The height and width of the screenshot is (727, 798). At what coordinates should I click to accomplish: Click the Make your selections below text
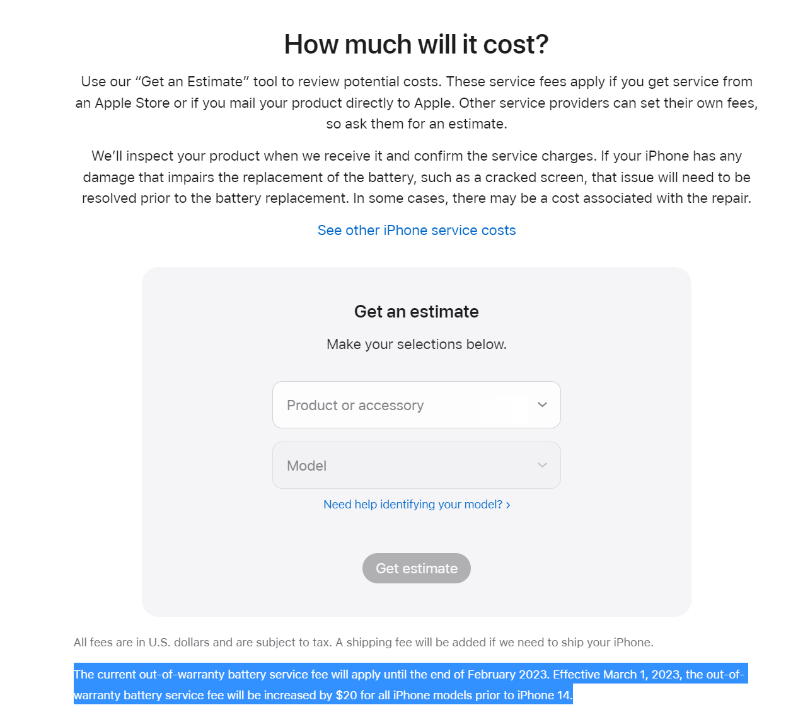coord(416,345)
